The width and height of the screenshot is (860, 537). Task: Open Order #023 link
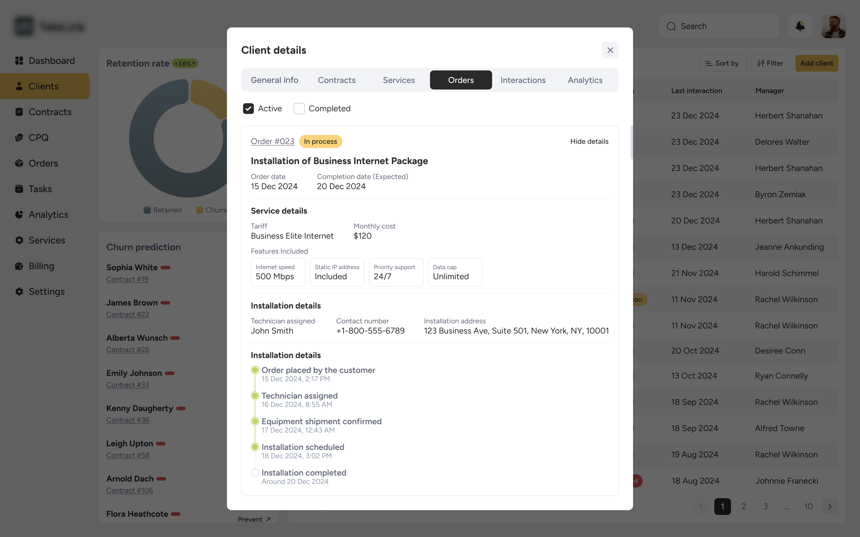tap(272, 141)
